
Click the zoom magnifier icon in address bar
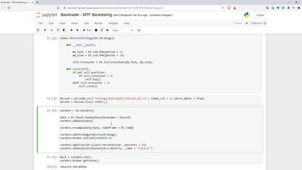click(223, 8)
